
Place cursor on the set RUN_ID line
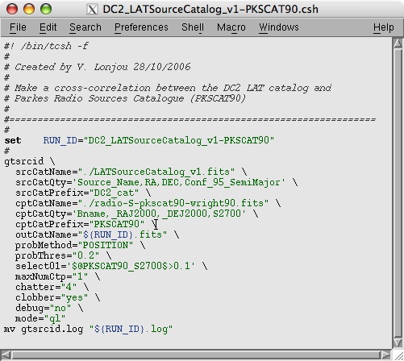tap(140, 140)
